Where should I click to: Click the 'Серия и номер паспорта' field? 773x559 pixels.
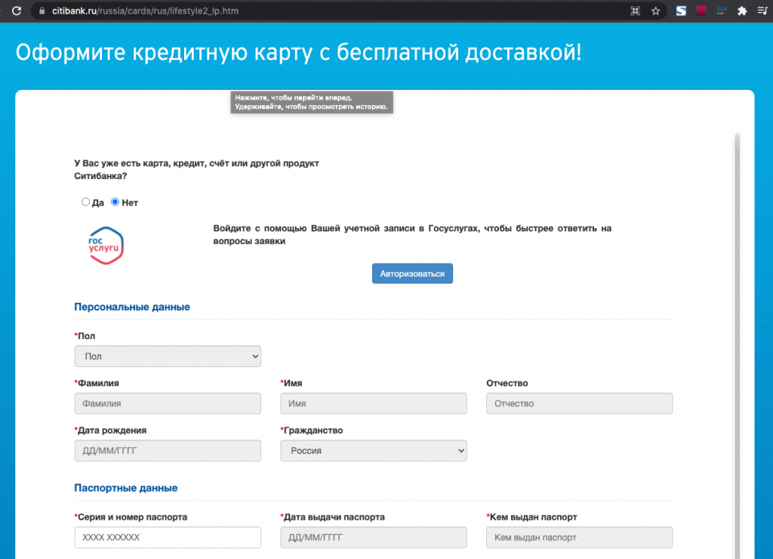point(168,537)
